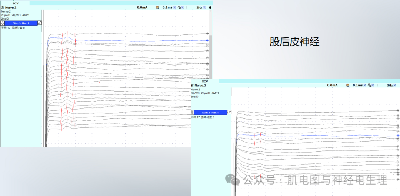Click the down-arrow icon beside right Stim.1-Rec.1

(x=192, y=112)
